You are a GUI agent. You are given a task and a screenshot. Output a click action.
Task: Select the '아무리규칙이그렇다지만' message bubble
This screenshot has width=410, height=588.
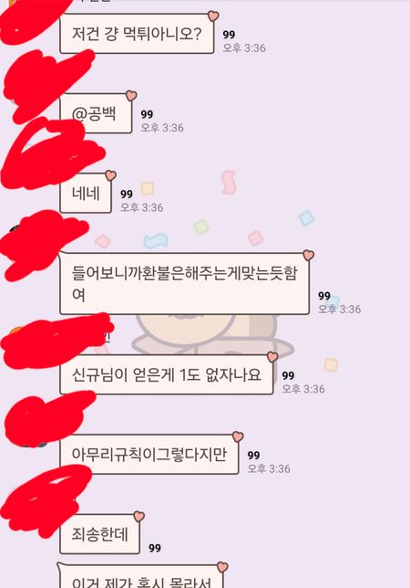[149, 455]
